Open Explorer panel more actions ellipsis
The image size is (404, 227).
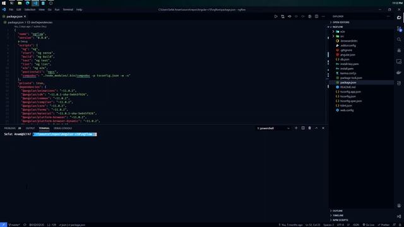click(388, 16)
